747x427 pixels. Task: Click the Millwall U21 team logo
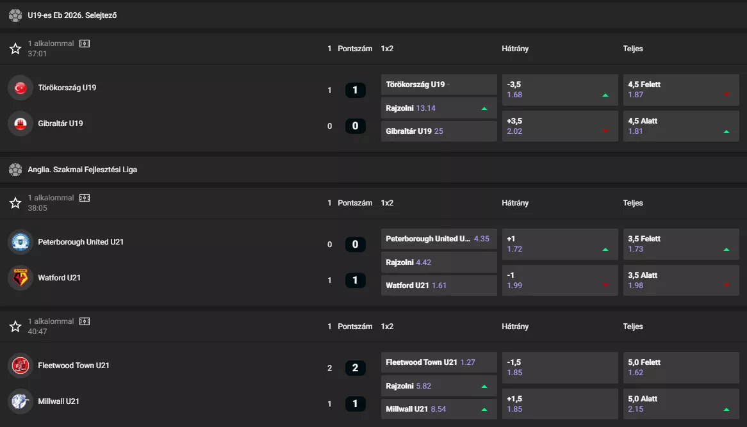click(20, 401)
